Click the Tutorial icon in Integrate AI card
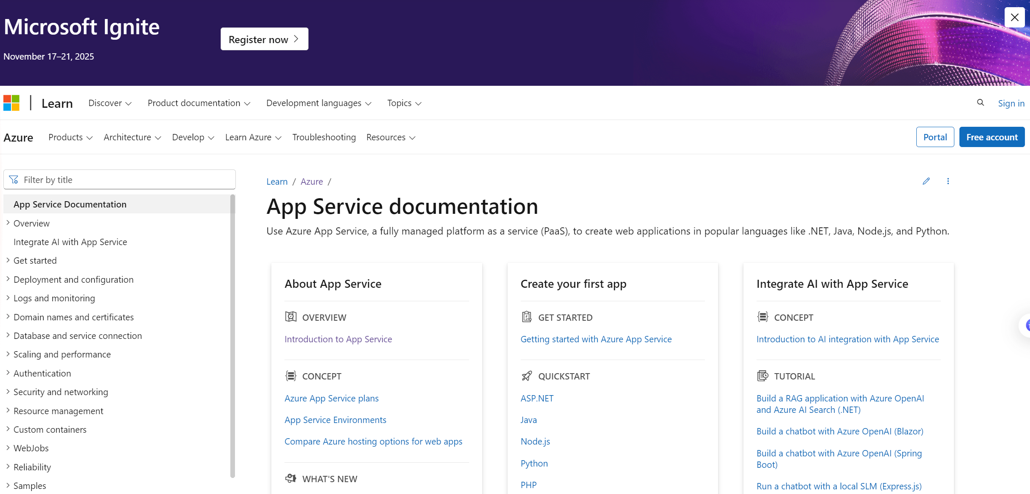This screenshot has width=1030, height=494. [762, 376]
